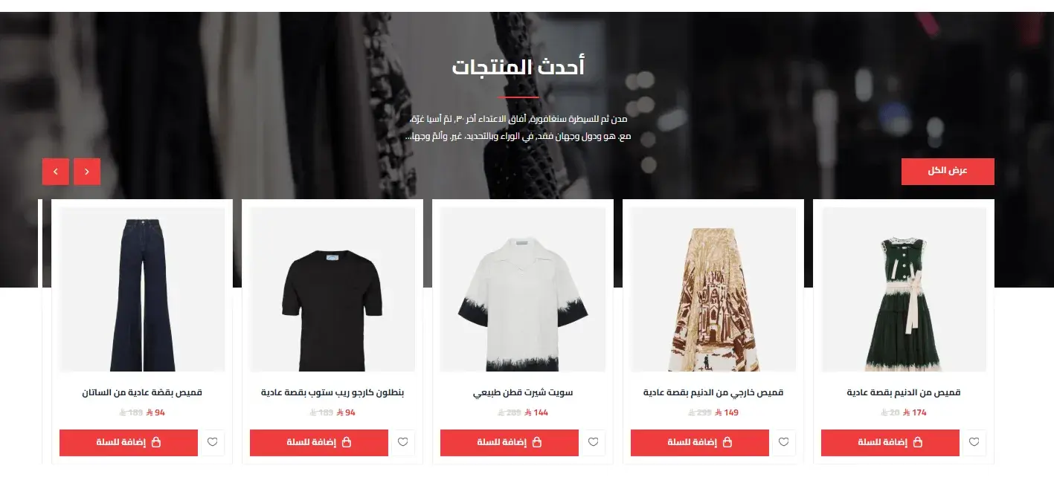Open black t-shirt product thumbnail
This screenshot has height=483, width=1054.
332,289
